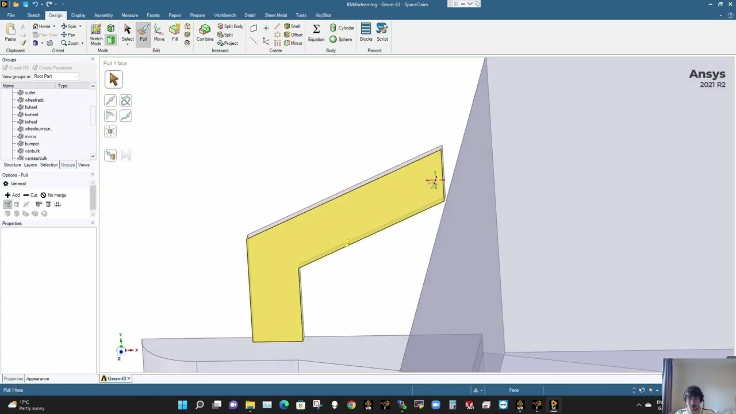The height and width of the screenshot is (414, 736).
Task: Open the Select tool dropdown arrow
Action: (x=128, y=44)
